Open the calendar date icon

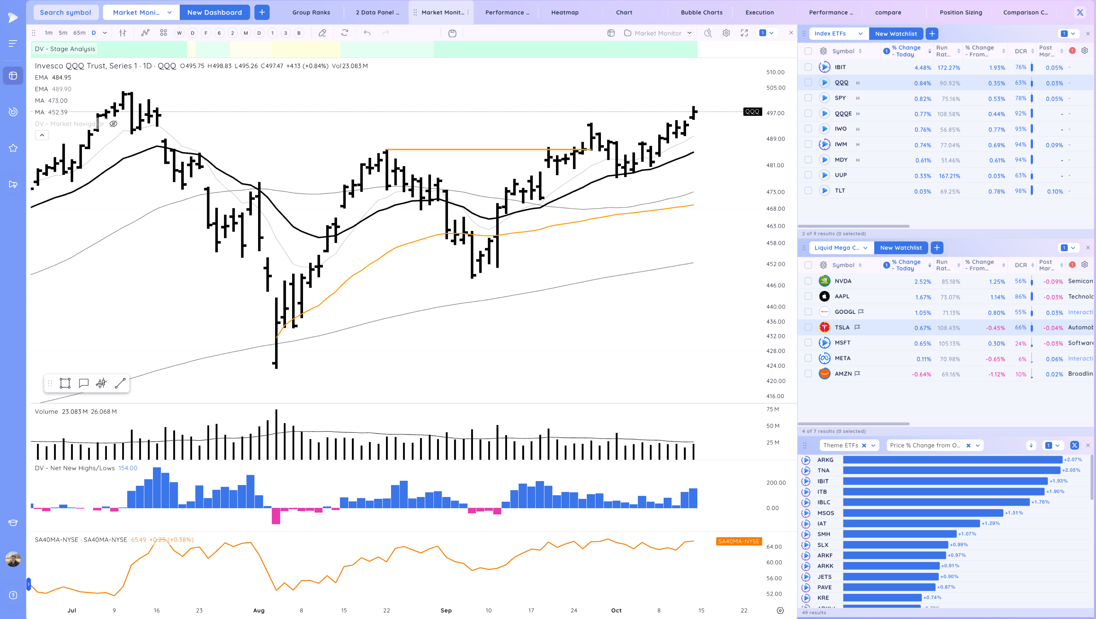(452, 33)
